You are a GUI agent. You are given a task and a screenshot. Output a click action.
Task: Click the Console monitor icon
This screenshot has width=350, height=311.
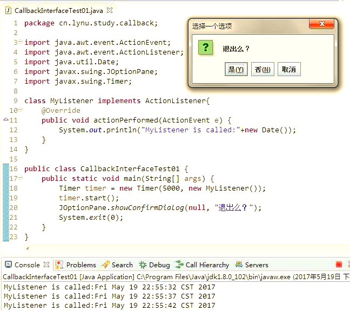point(8,265)
